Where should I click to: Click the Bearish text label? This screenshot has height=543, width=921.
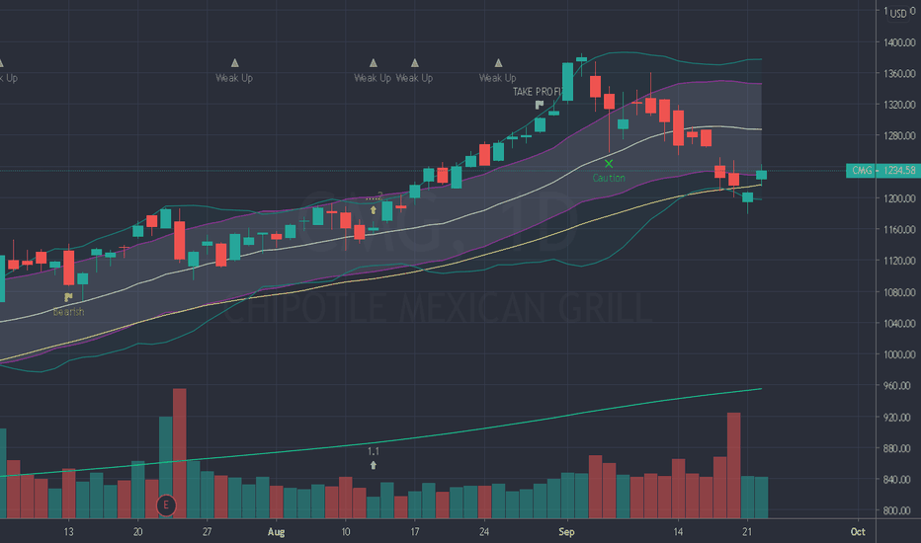tap(68, 312)
